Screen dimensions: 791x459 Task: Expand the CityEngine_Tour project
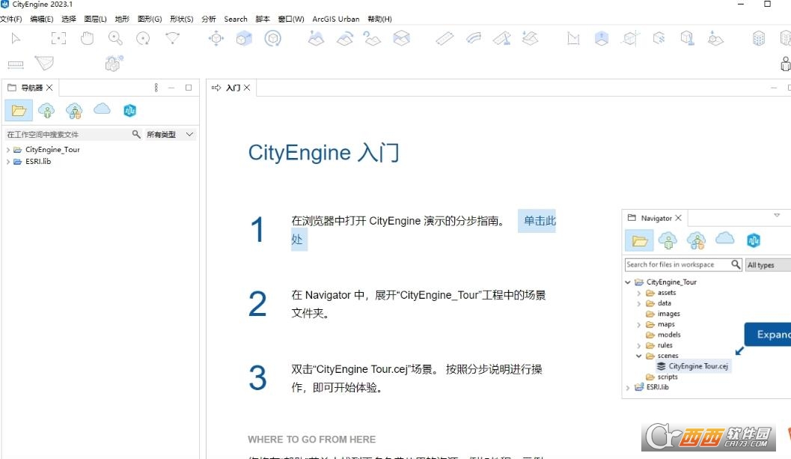[x=8, y=150]
